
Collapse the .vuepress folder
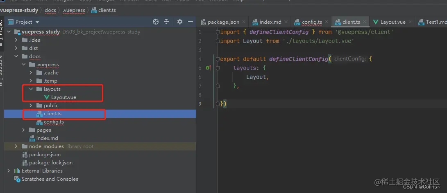[x=23, y=65]
